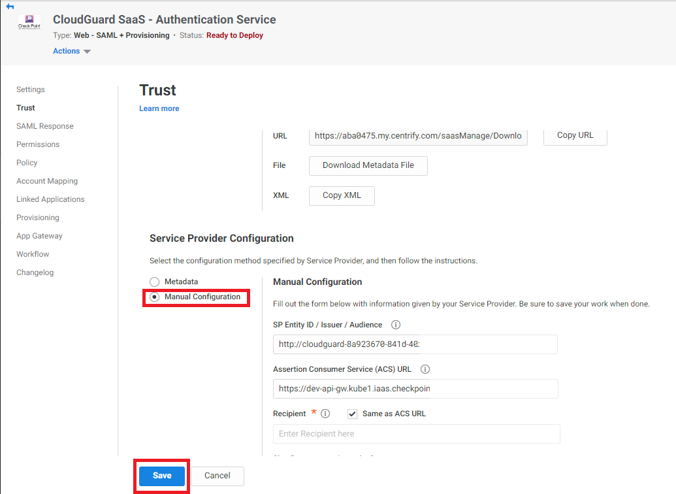This screenshot has height=494, width=676.
Task: Click Download Metadata File button
Action: [x=368, y=166]
